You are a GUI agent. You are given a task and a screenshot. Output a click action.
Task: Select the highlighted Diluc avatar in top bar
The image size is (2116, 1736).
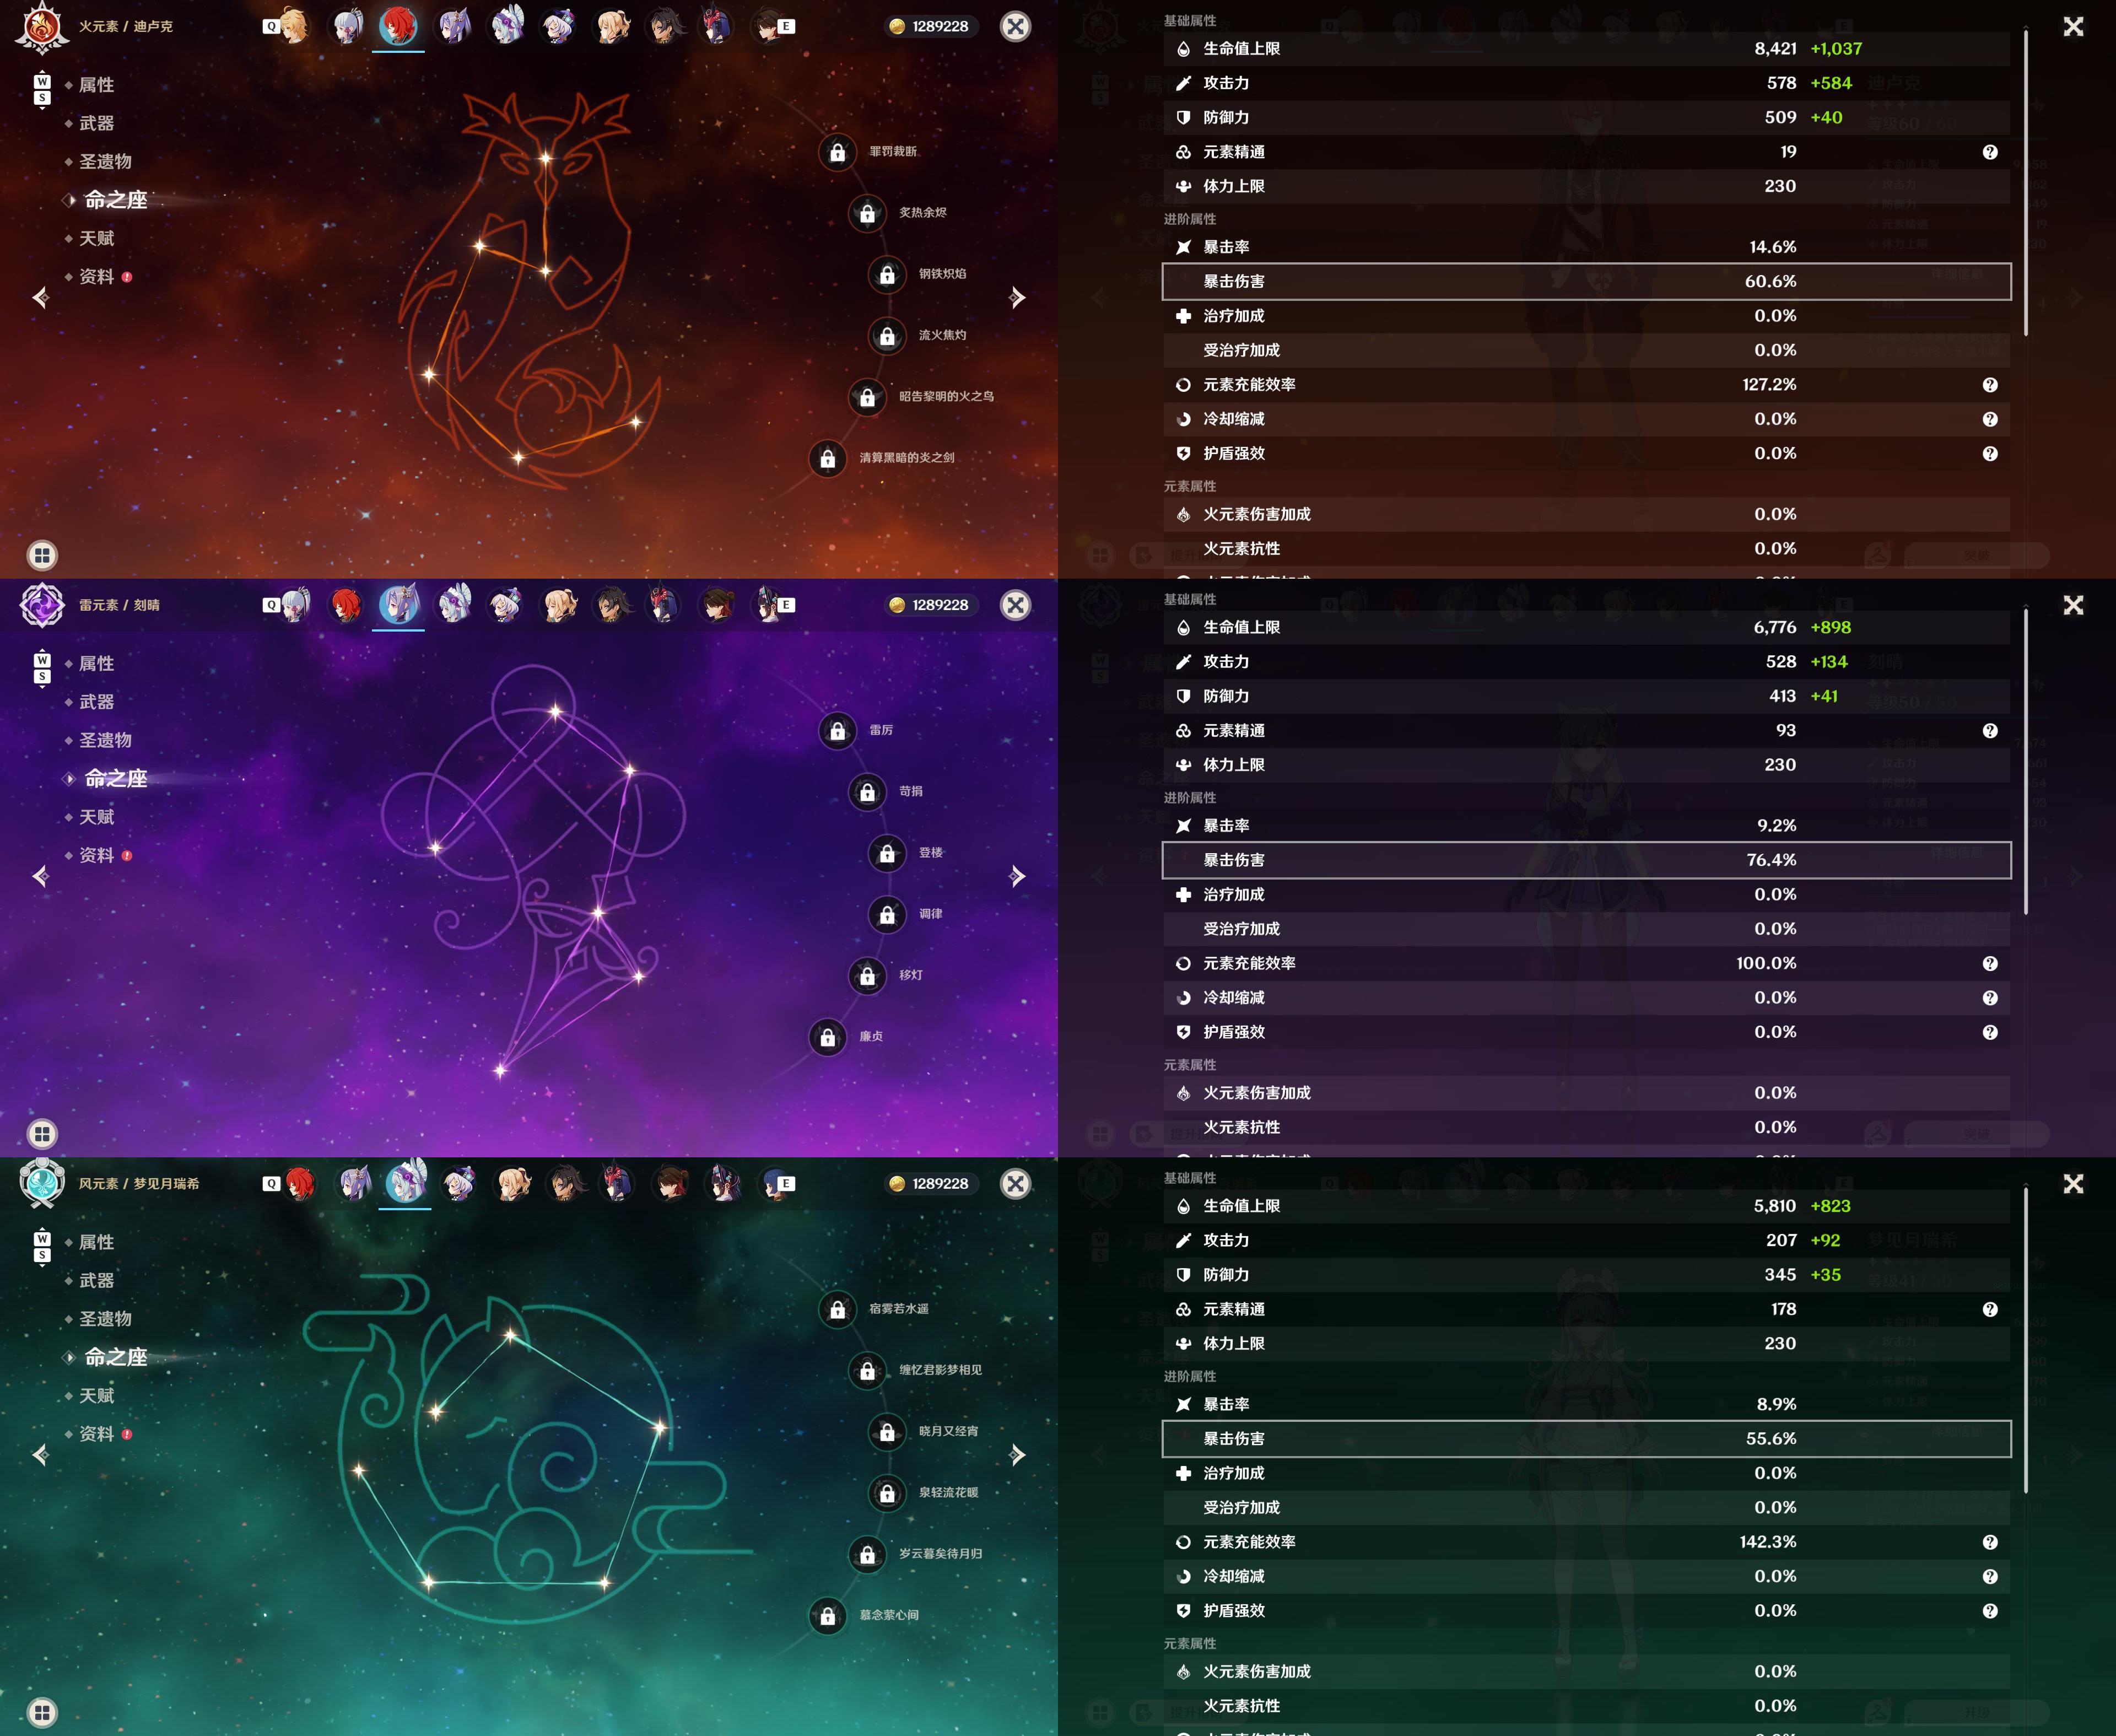(x=398, y=26)
